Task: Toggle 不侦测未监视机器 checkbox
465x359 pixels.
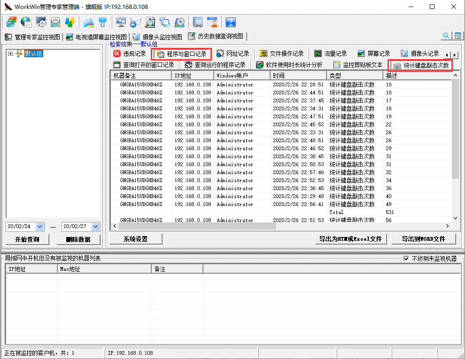Action: coord(406,259)
